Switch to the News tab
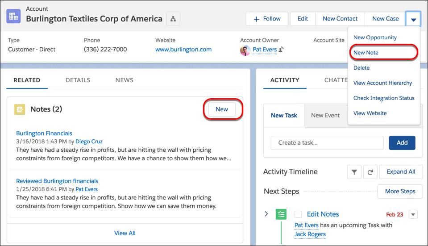428x246 pixels. pyautogui.click(x=124, y=80)
